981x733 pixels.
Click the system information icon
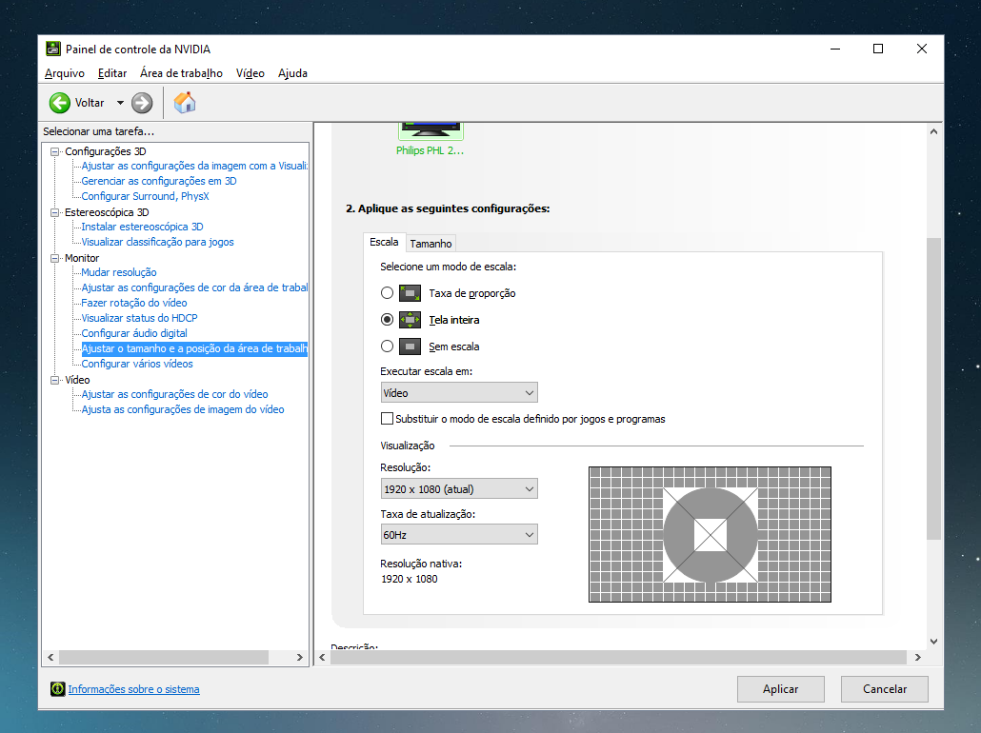click(57, 689)
